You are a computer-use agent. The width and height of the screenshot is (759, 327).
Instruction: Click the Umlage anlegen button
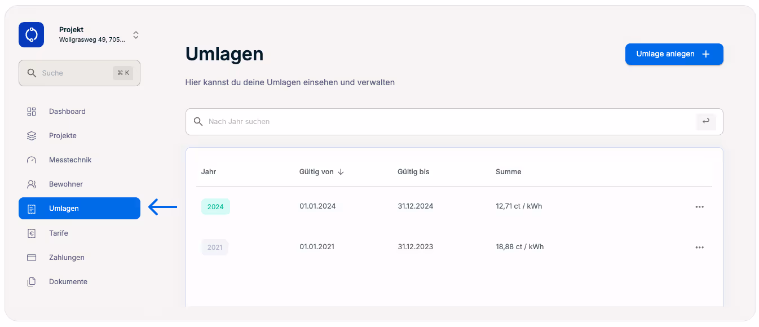pos(674,54)
